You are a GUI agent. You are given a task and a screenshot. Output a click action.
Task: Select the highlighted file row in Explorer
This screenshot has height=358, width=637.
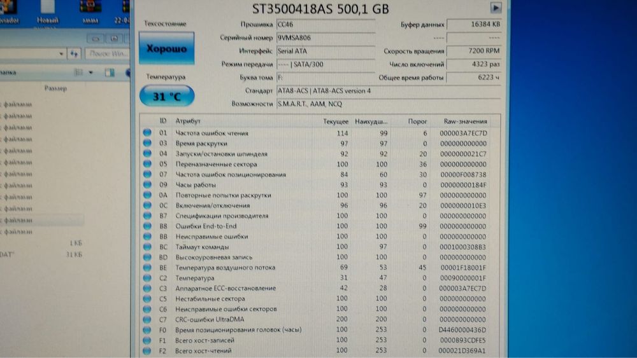tap(42, 220)
